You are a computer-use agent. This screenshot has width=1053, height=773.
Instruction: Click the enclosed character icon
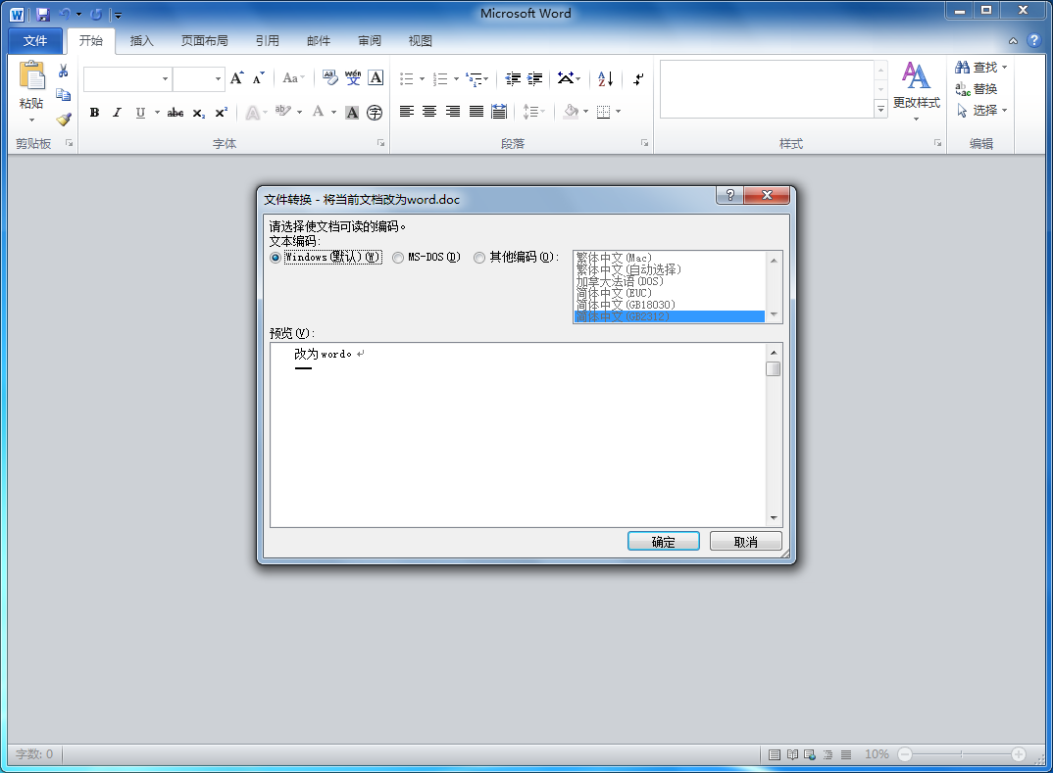[375, 112]
